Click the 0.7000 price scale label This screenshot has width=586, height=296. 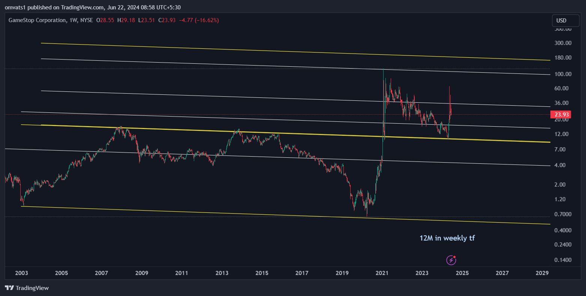[x=563, y=214]
